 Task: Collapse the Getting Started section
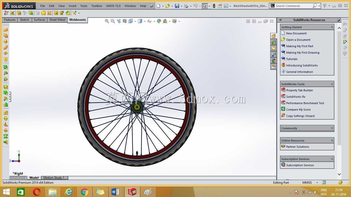[x=332, y=27]
